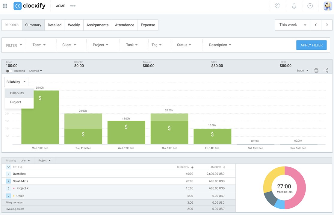Viewport: 334px width, 215px height.
Task: Switch to the Detailed report tab
Action: pyautogui.click(x=55, y=25)
